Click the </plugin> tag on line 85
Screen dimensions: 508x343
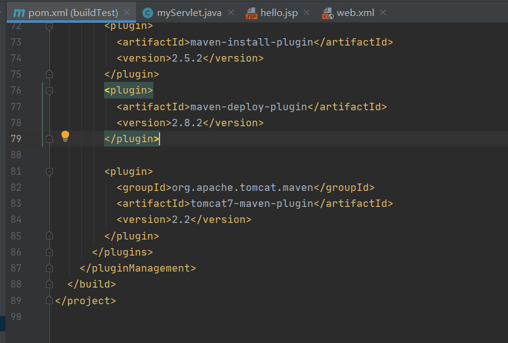[x=132, y=236]
